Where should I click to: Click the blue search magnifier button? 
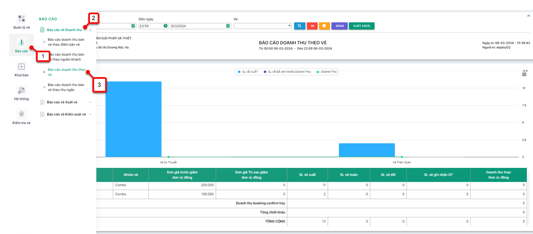[300, 26]
